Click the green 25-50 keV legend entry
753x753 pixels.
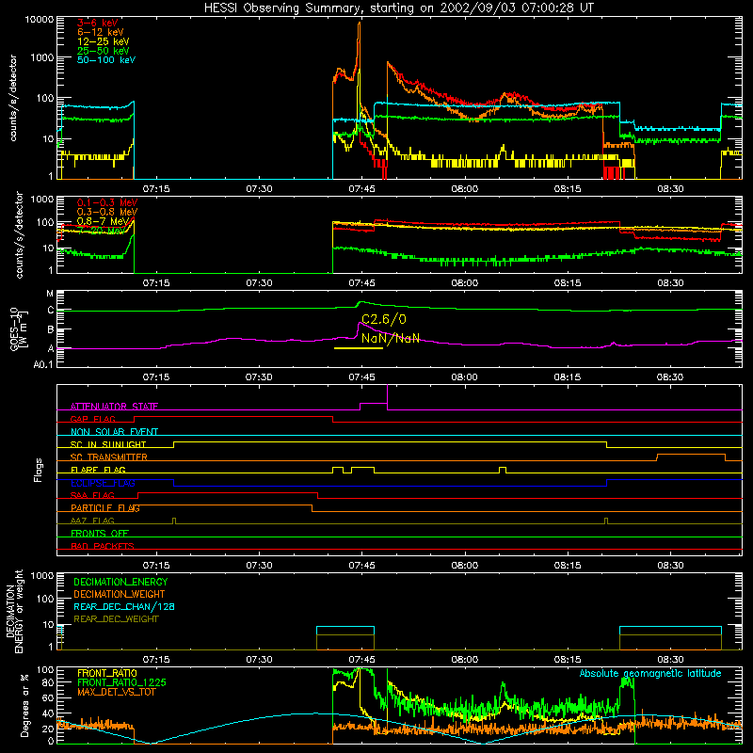[x=103, y=51]
